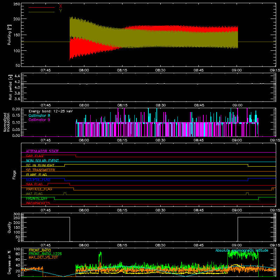The height and width of the screenshot is (280, 280).
Task: Click 08:30 time label under Roll period plot
Action: click(x=161, y=105)
